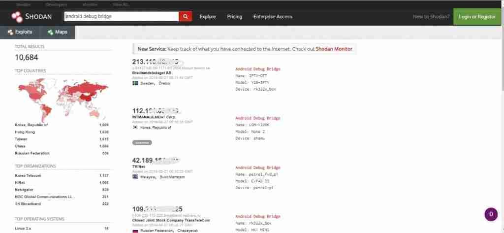
Task: Switch to the Maps tab
Action: (x=58, y=32)
